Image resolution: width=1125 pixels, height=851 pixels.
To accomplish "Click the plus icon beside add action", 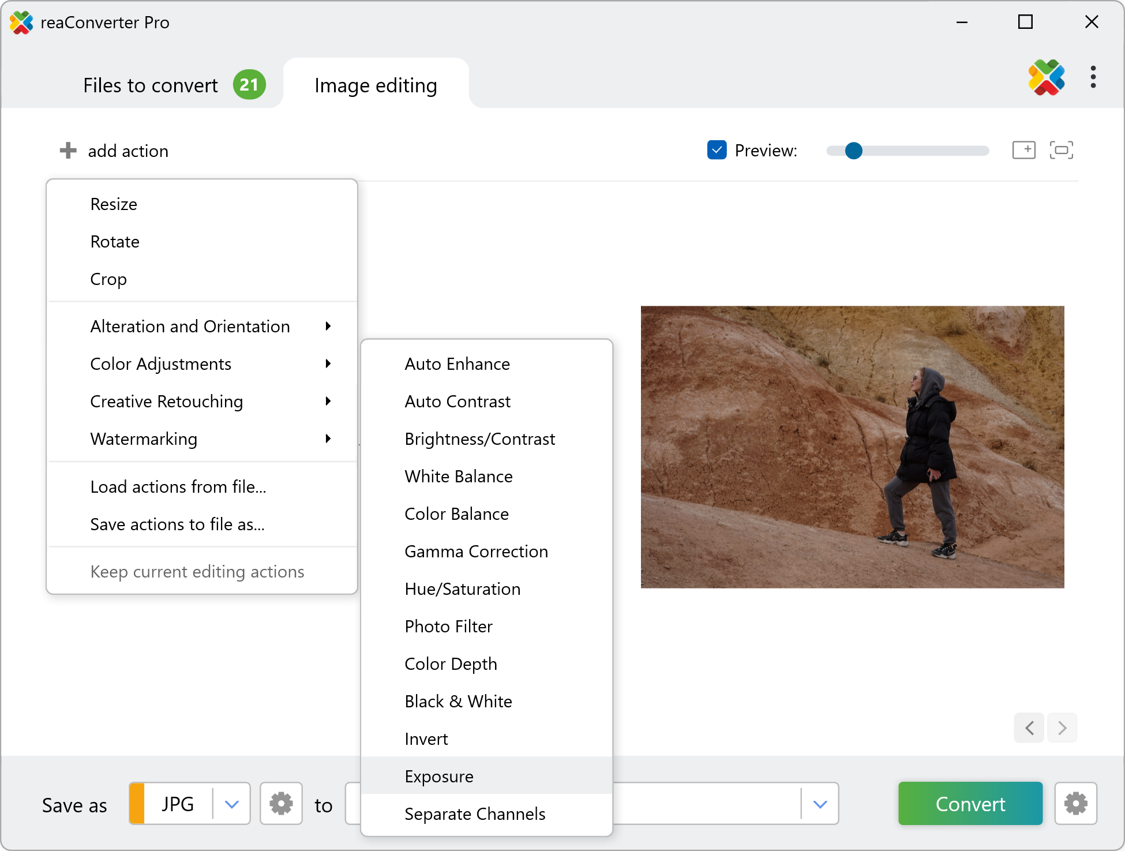I will click(x=68, y=151).
